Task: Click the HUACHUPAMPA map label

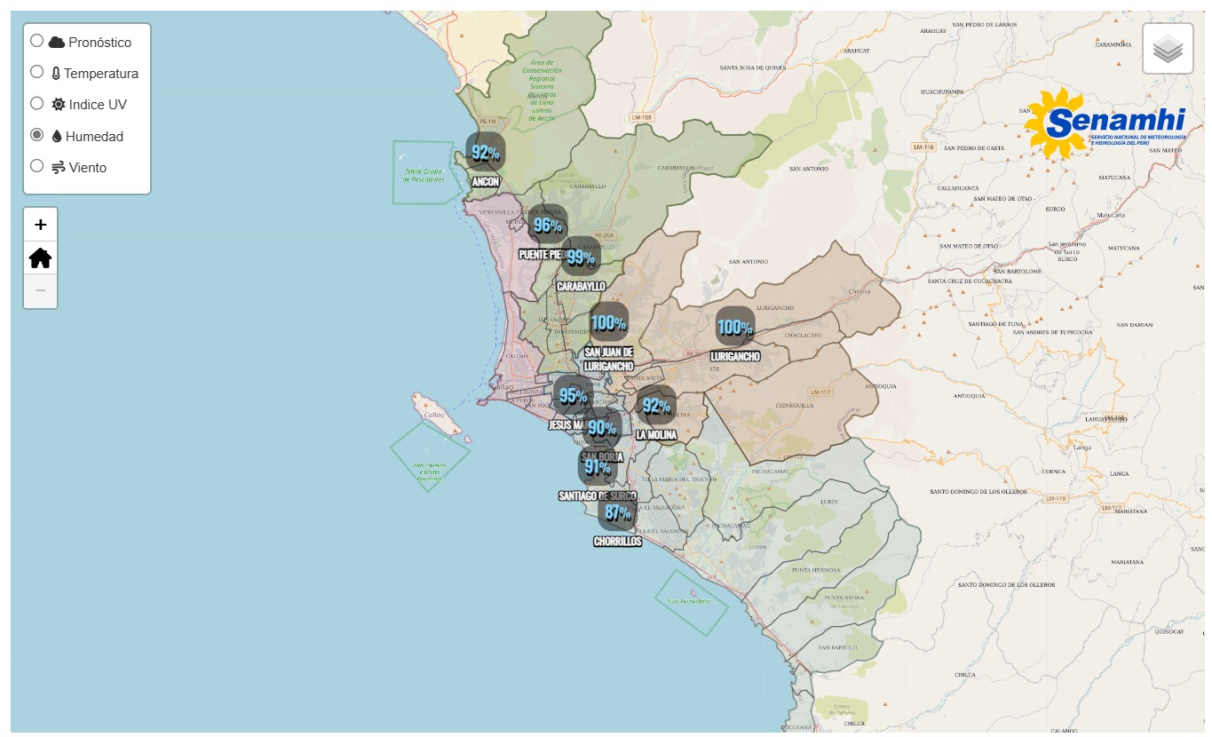Action: (x=943, y=91)
